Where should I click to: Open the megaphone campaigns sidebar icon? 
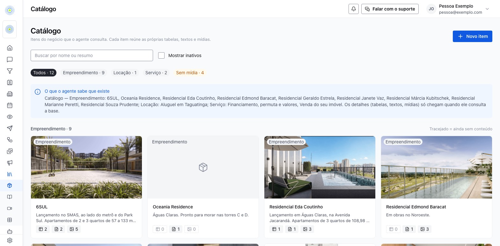point(10,163)
